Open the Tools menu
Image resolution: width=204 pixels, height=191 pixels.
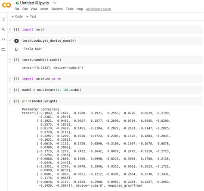pos(70,9)
